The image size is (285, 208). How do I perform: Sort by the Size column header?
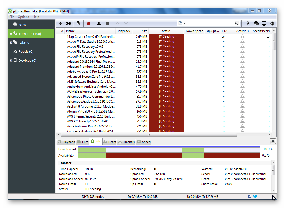(141, 31)
